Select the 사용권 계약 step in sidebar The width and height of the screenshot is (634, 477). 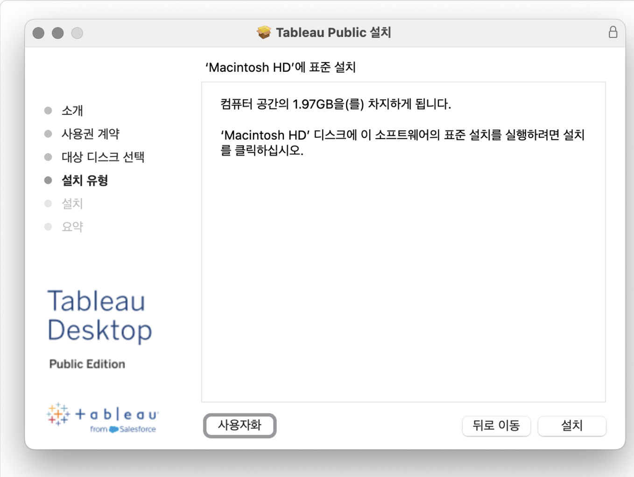[x=91, y=134]
